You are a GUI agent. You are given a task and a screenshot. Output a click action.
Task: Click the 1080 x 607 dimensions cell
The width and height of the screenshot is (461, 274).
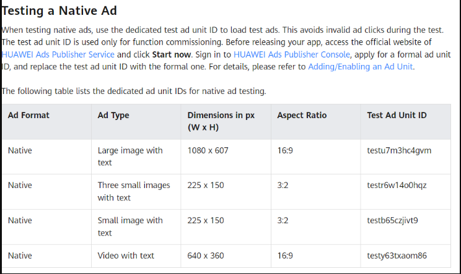[x=208, y=150]
